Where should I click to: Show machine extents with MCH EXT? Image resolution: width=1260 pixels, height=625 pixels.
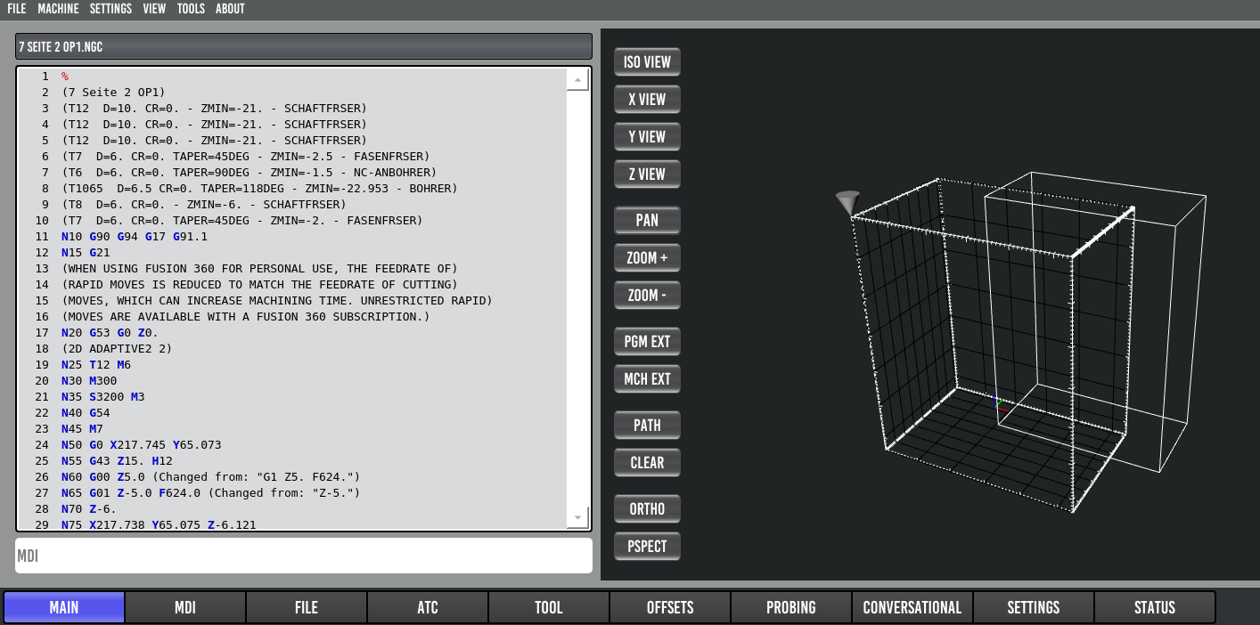tap(647, 379)
